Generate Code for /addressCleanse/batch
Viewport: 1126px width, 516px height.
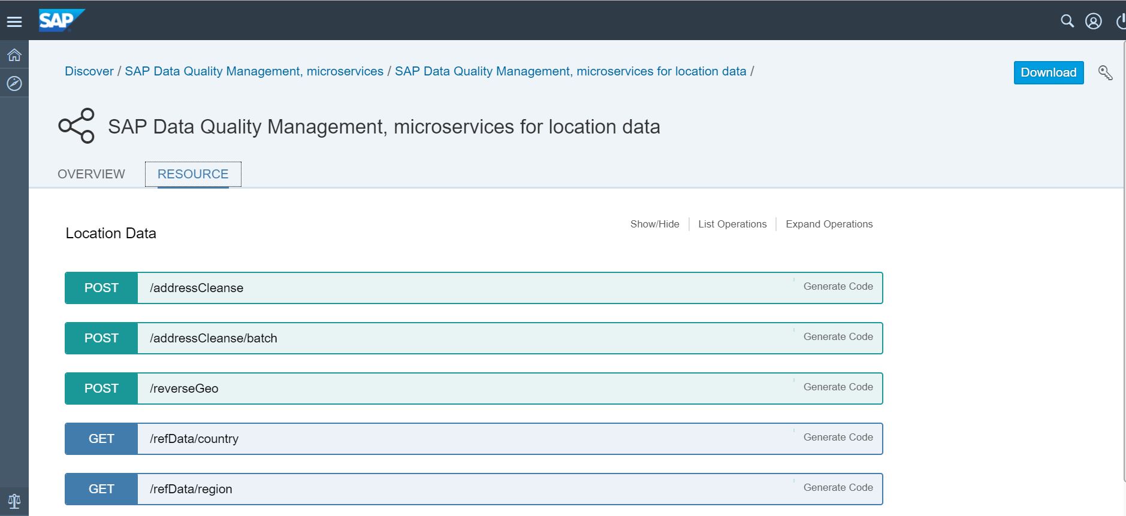click(838, 336)
